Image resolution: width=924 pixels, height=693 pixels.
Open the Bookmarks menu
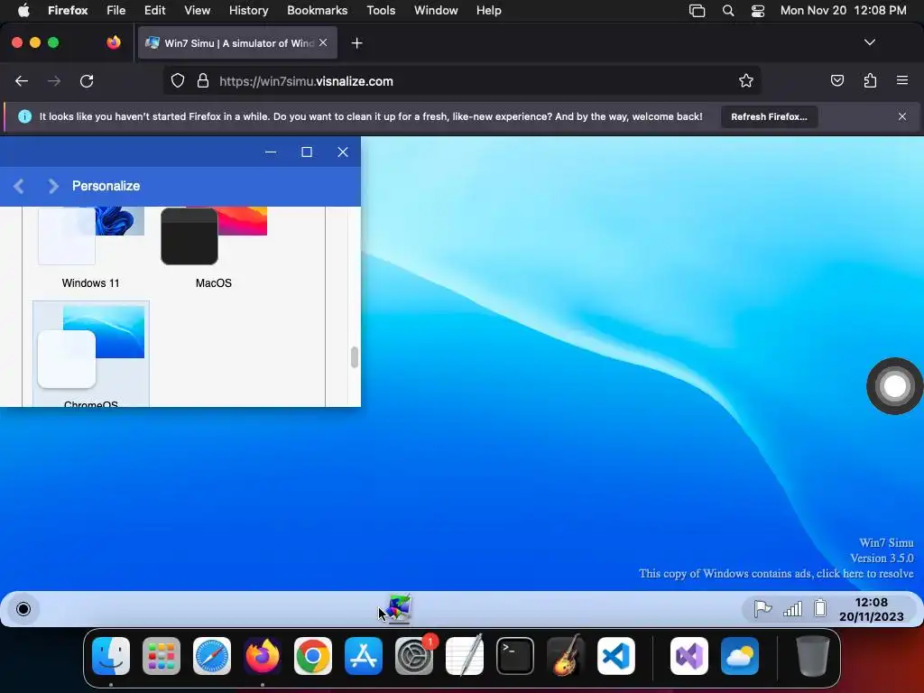pyautogui.click(x=317, y=11)
